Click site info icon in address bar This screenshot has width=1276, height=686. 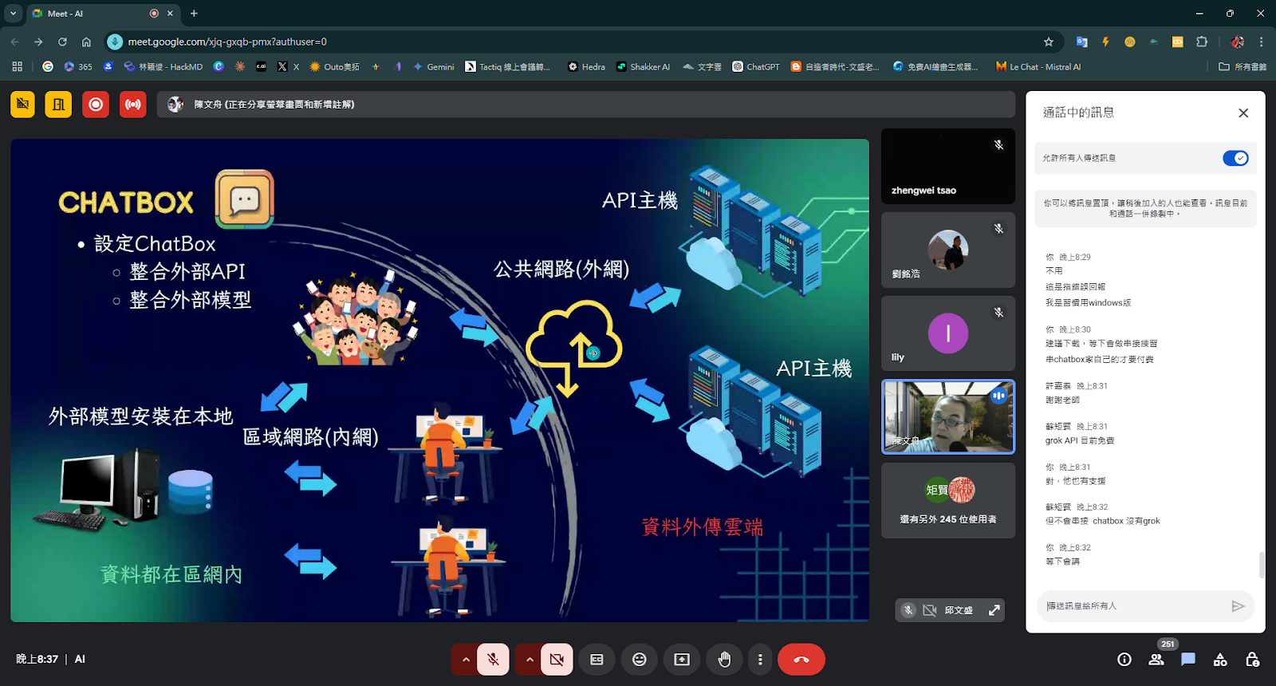(115, 41)
